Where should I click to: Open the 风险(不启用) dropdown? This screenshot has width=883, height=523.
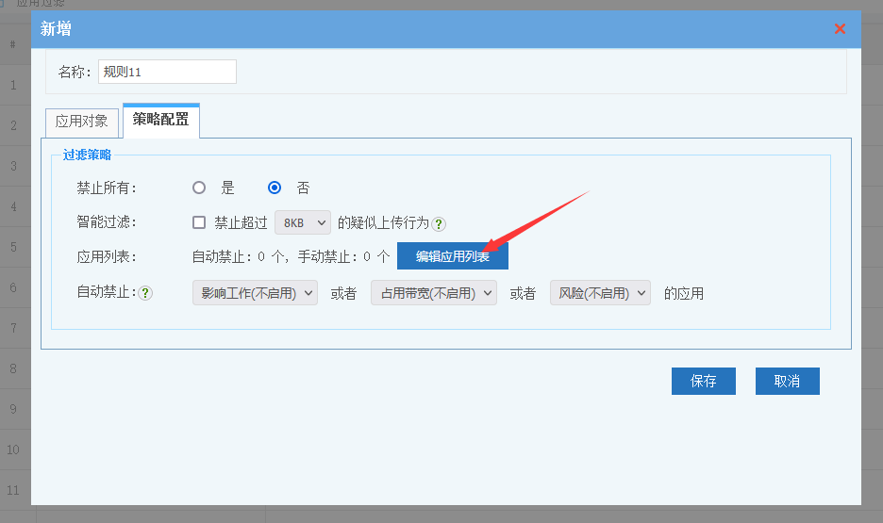tap(600, 293)
